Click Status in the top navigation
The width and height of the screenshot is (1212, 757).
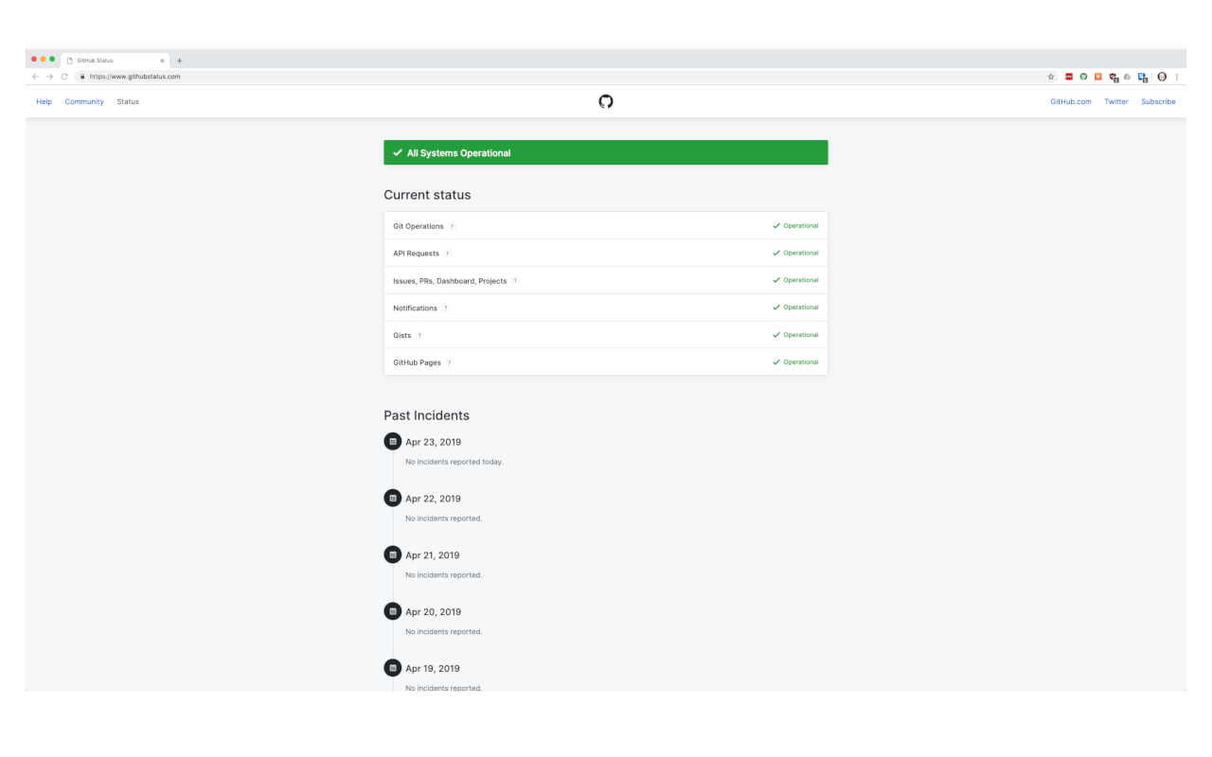pyautogui.click(x=128, y=101)
